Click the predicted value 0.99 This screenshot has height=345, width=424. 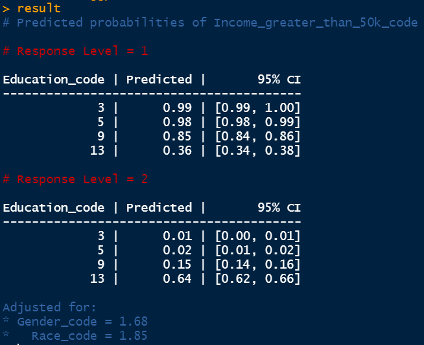click(177, 108)
